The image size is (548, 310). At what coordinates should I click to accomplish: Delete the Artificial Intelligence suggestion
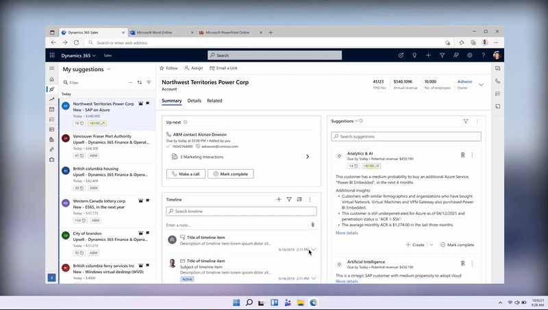[x=462, y=263]
